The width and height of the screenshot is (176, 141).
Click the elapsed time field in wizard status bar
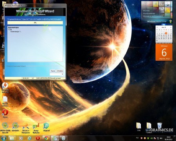25,78
